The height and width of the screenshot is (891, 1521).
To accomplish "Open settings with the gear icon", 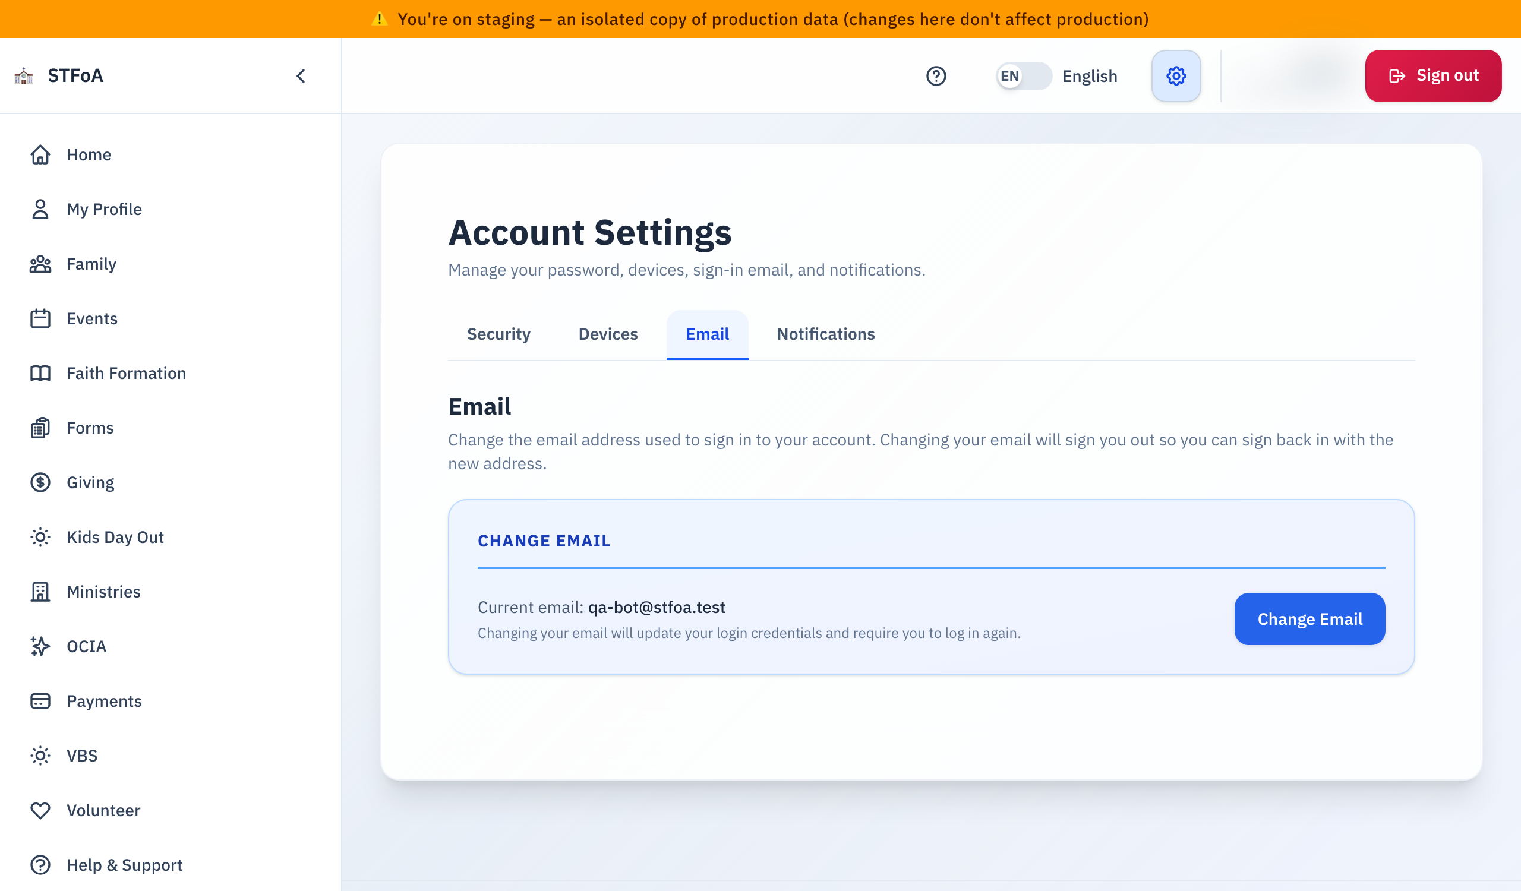I will coord(1176,76).
